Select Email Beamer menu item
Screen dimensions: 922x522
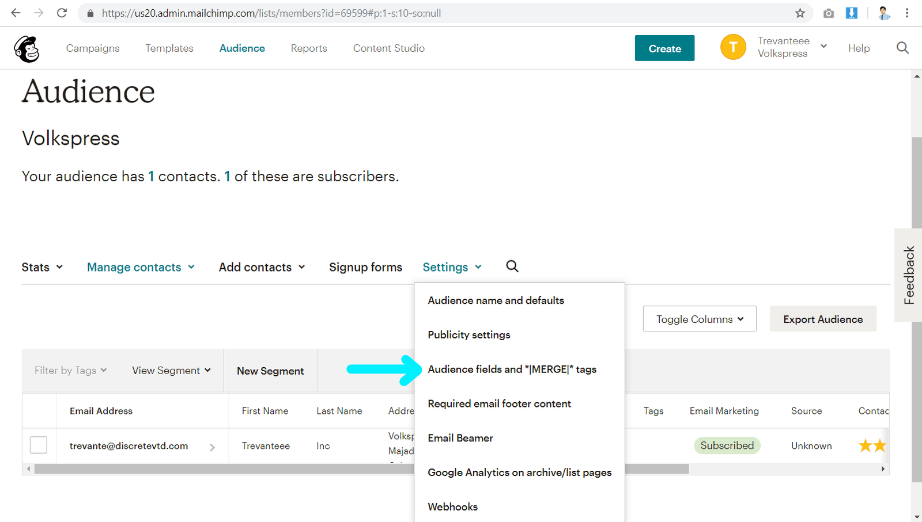pos(460,439)
